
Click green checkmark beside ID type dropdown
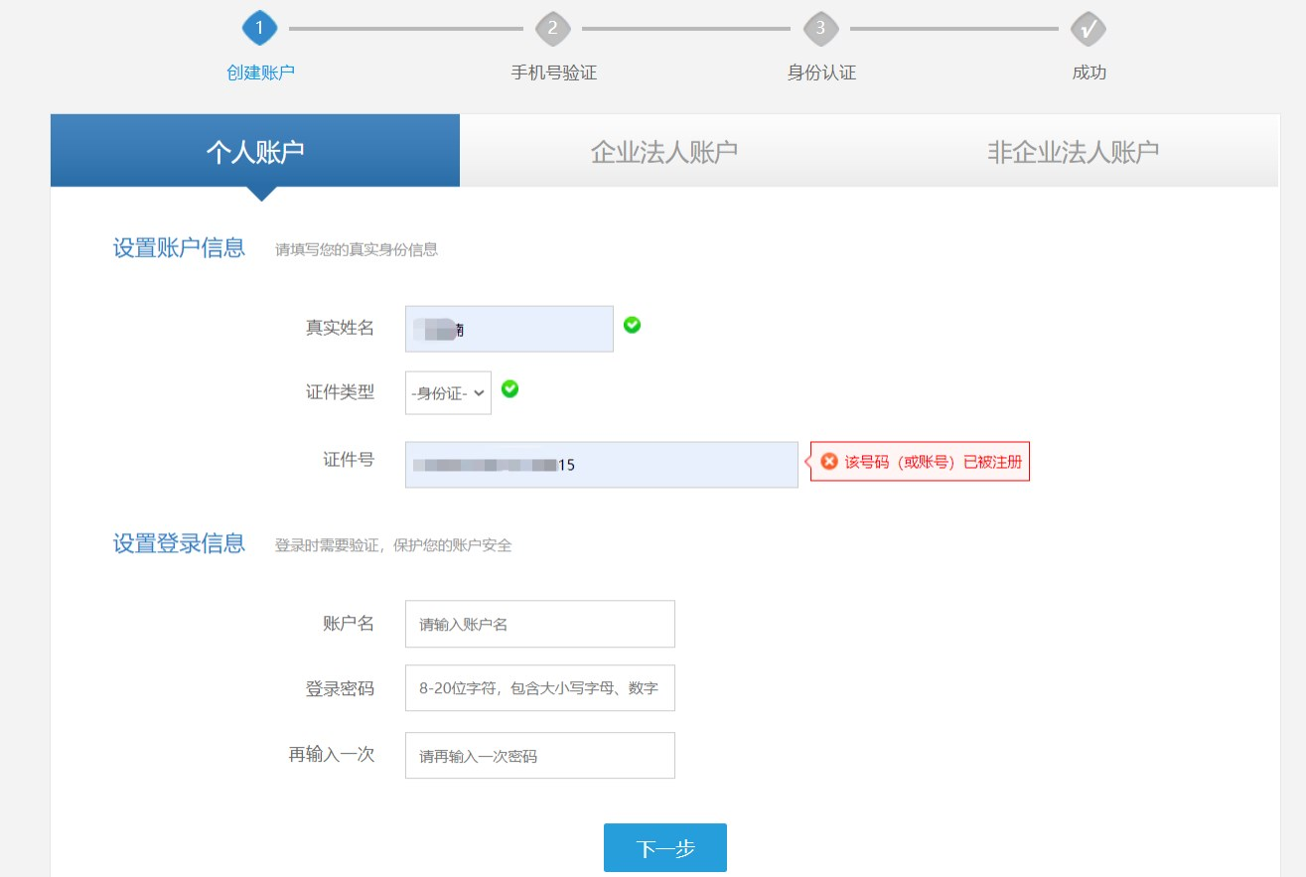click(x=509, y=388)
